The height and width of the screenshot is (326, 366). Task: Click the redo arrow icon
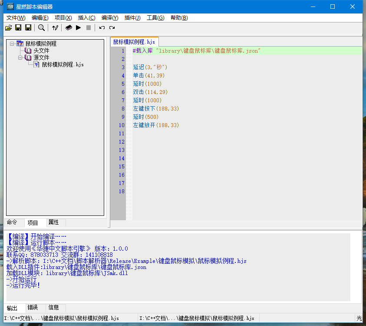[x=112, y=28]
